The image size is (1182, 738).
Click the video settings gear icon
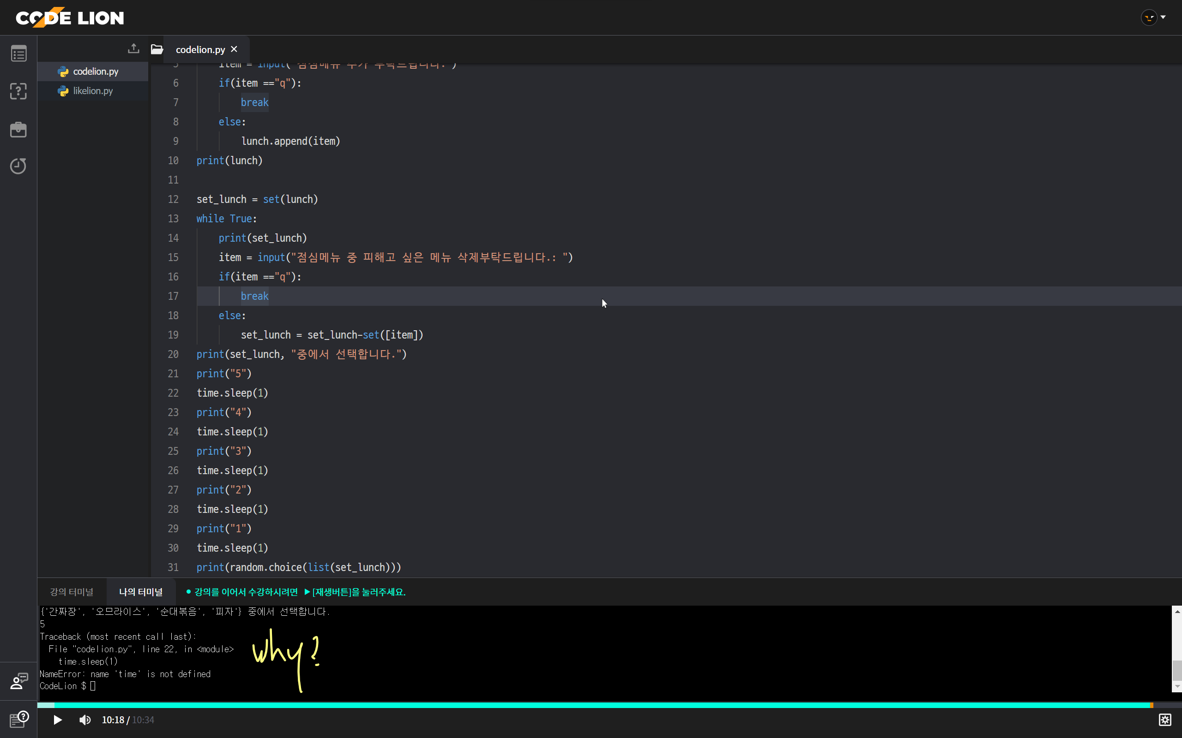point(1165,720)
